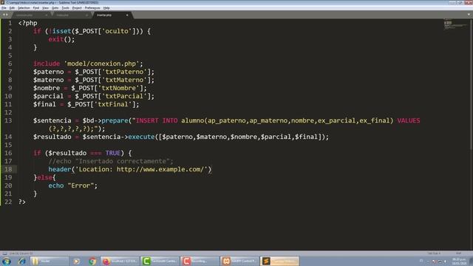
Task: Launch Internet Explorer from the taskbar
Action: click(21, 261)
